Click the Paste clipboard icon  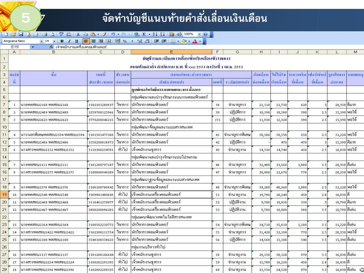[x=93, y=34]
